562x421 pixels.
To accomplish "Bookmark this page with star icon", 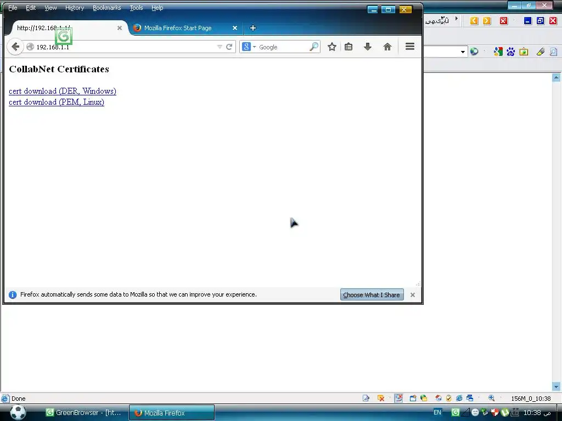I will click(332, 47).
